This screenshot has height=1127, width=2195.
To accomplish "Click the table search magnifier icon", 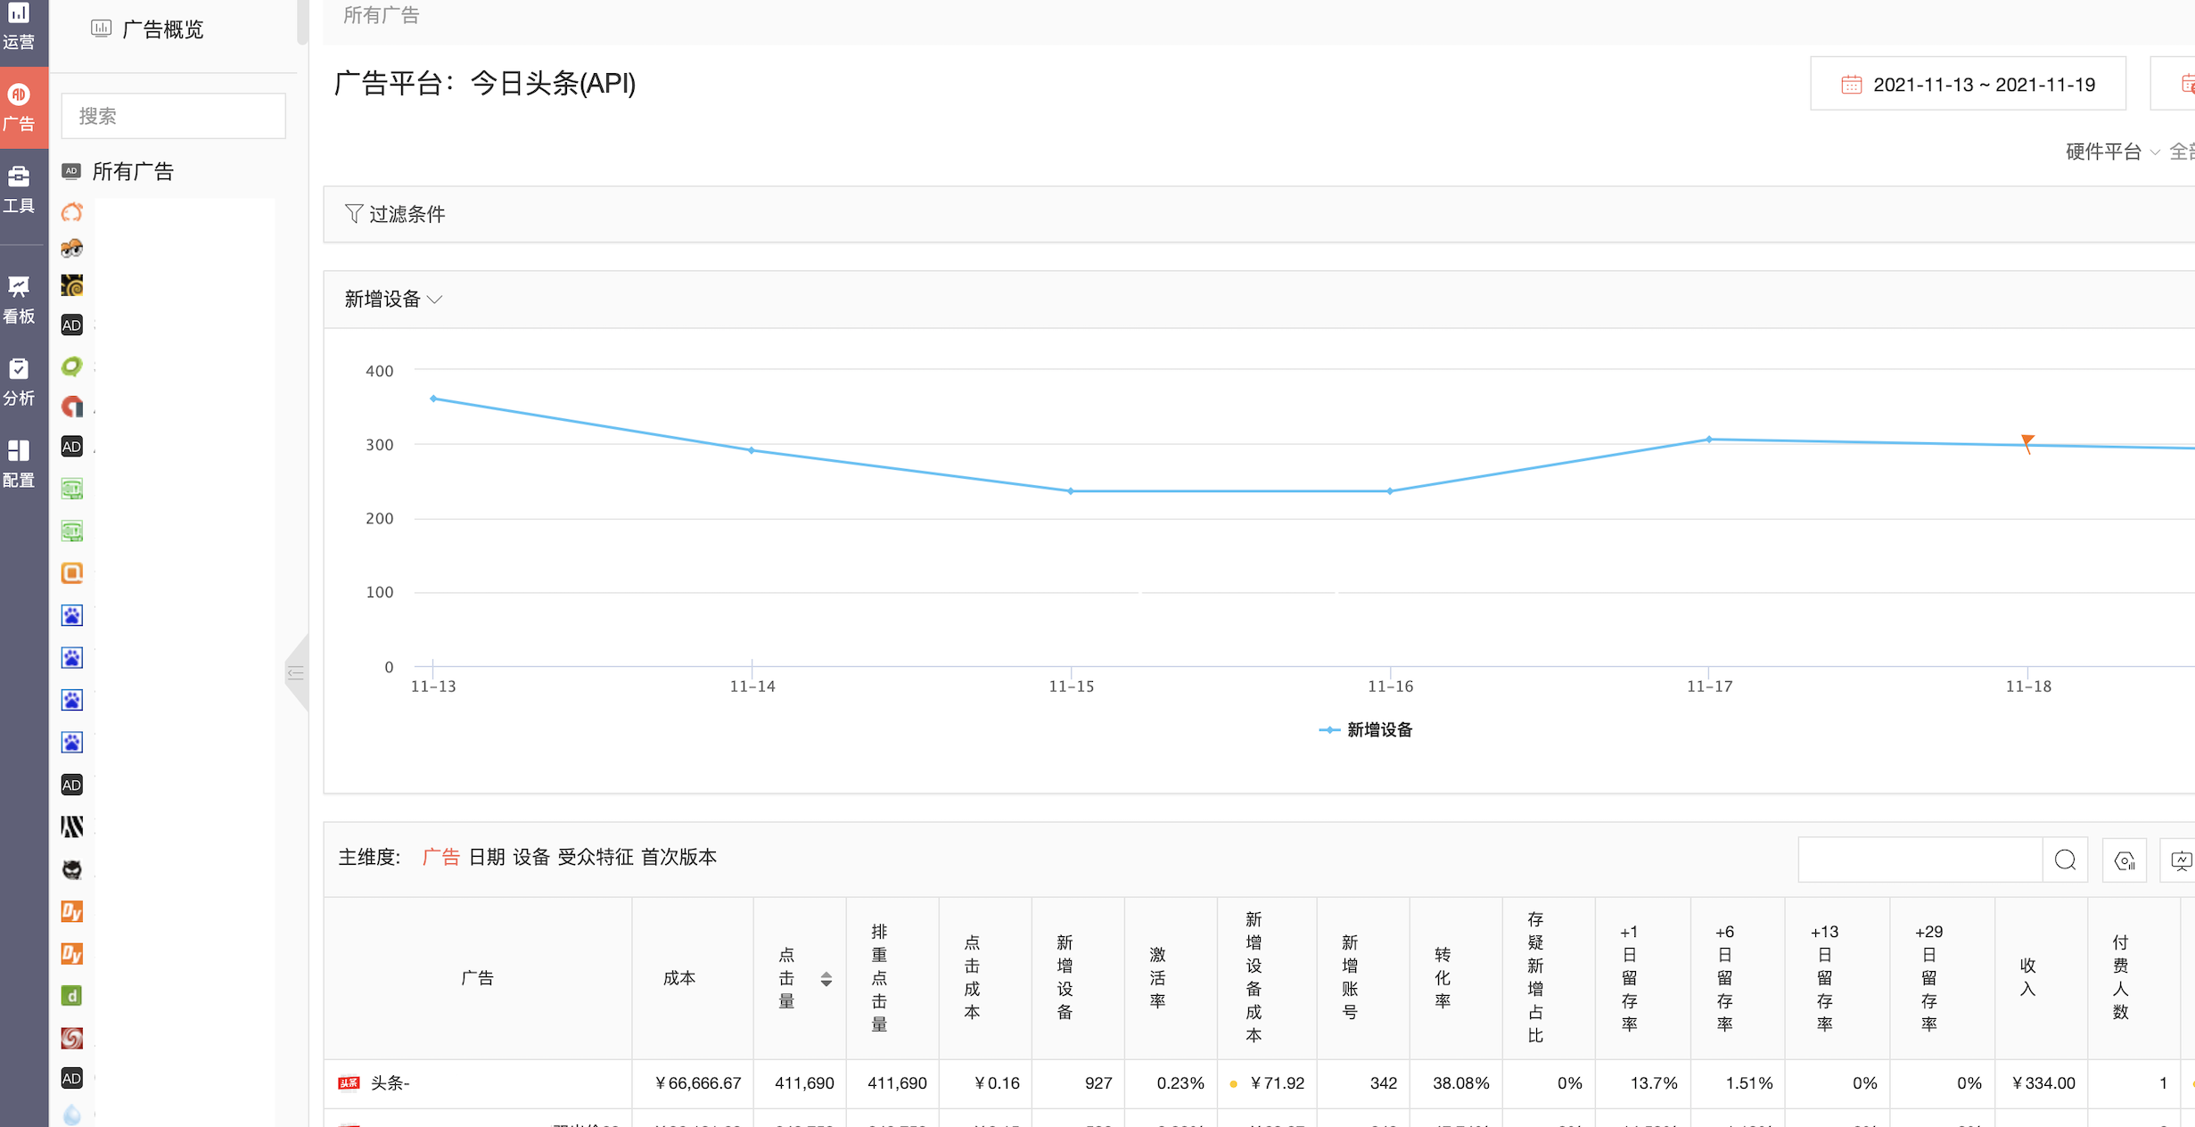I will pos(2065,860).
